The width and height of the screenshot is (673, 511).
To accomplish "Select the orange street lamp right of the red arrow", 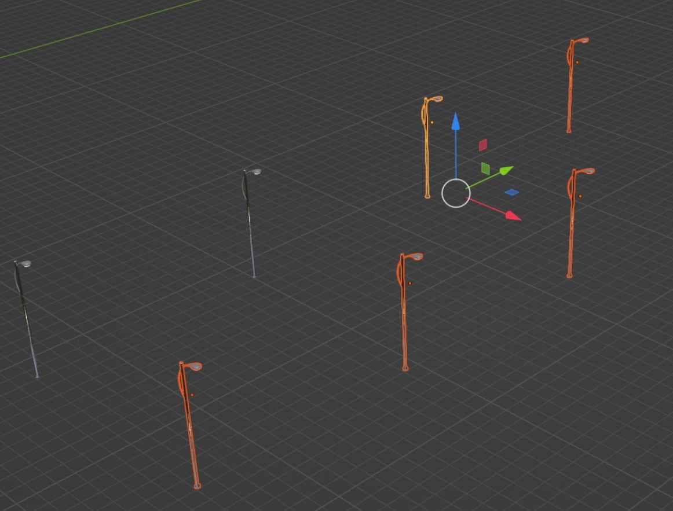I will [572, 223].
